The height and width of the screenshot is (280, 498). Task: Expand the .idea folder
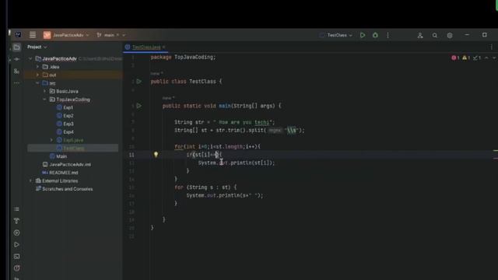(x=37, y=67)
